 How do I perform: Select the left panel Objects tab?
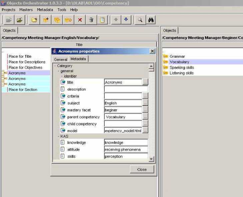coord(9,30)
